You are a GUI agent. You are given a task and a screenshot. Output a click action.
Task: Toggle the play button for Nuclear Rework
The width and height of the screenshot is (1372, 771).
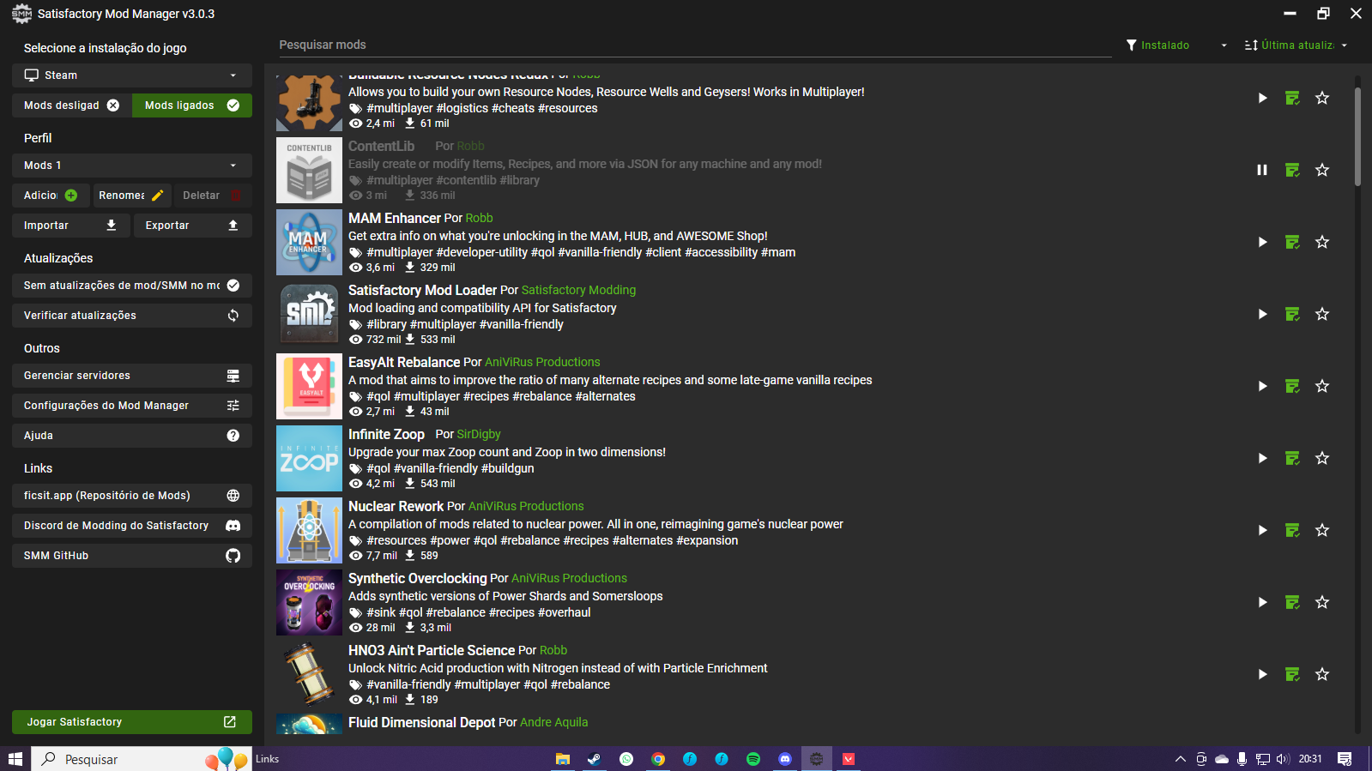click(x=1262, y=530)
